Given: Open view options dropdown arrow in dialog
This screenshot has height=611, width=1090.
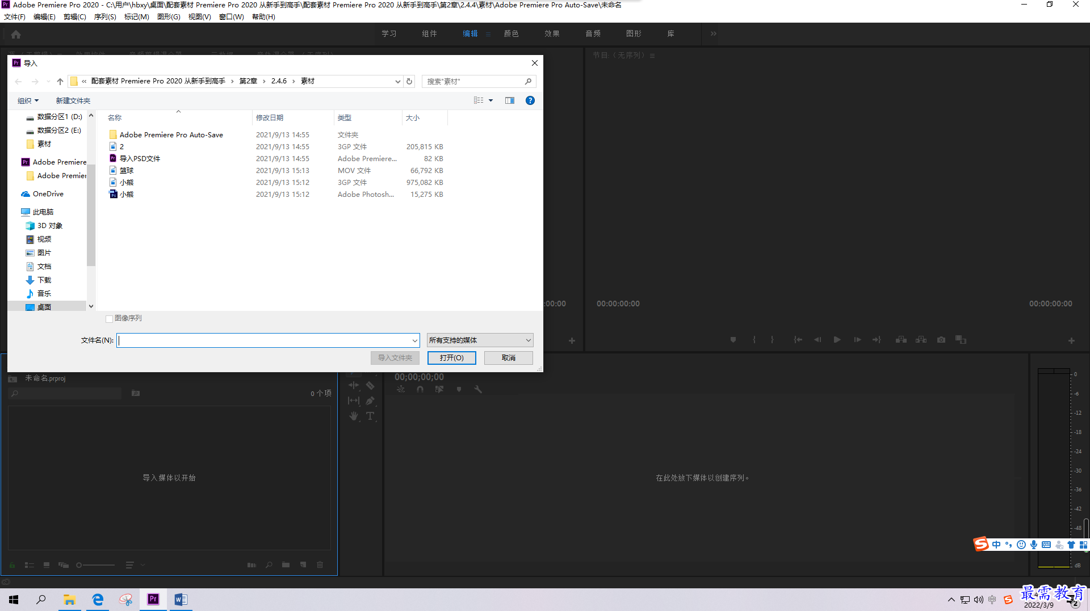Looking at the screenshot, I should click(491, 100).
